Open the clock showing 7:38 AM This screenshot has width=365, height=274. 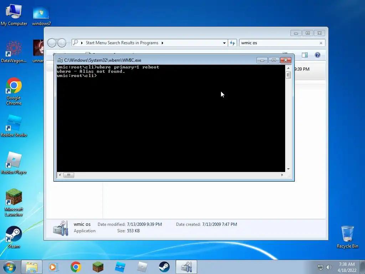point(347,267)
